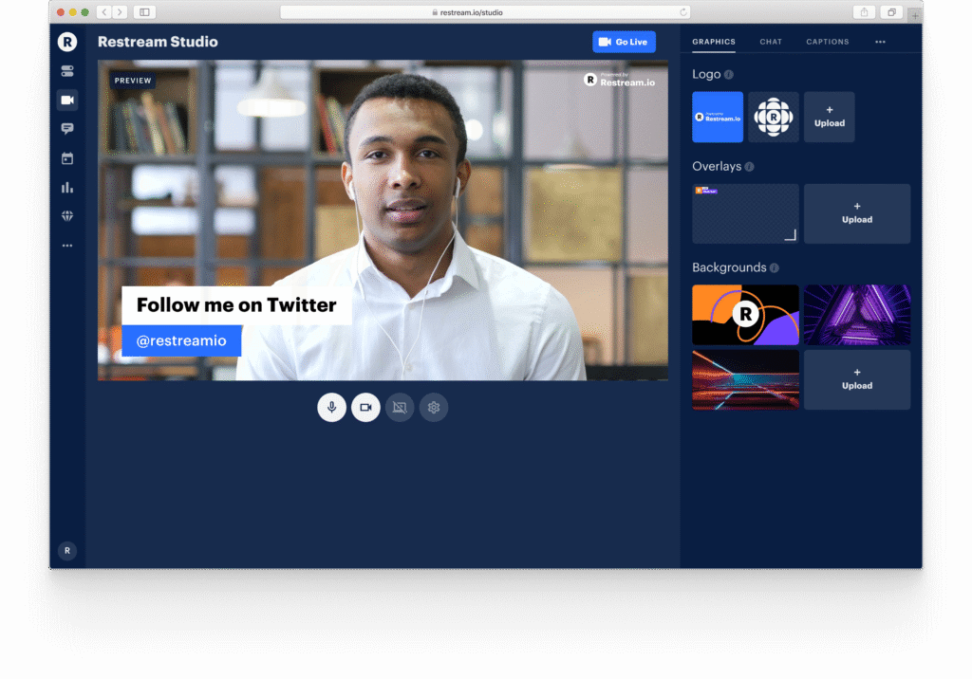
Task: Click the info icon next to Overlays
Action: [x=749, y=167]
